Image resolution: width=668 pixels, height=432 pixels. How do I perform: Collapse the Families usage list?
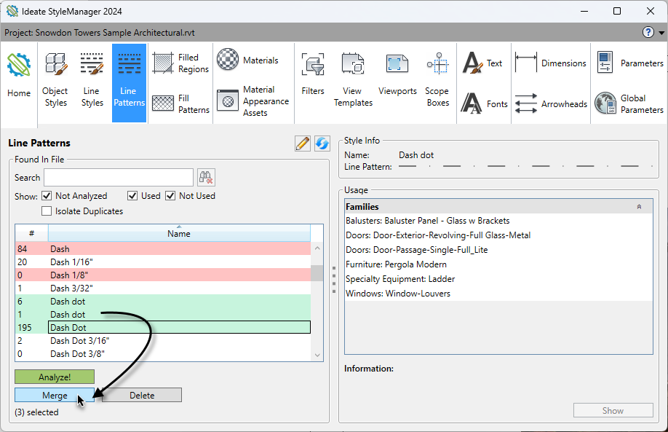click(x=639, y=206)
